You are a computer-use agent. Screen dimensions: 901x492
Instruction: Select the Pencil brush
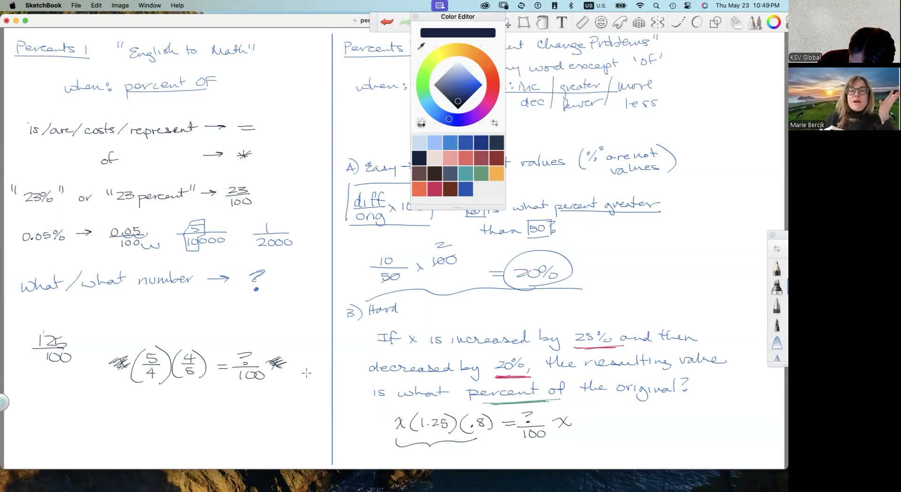(777, 268)
